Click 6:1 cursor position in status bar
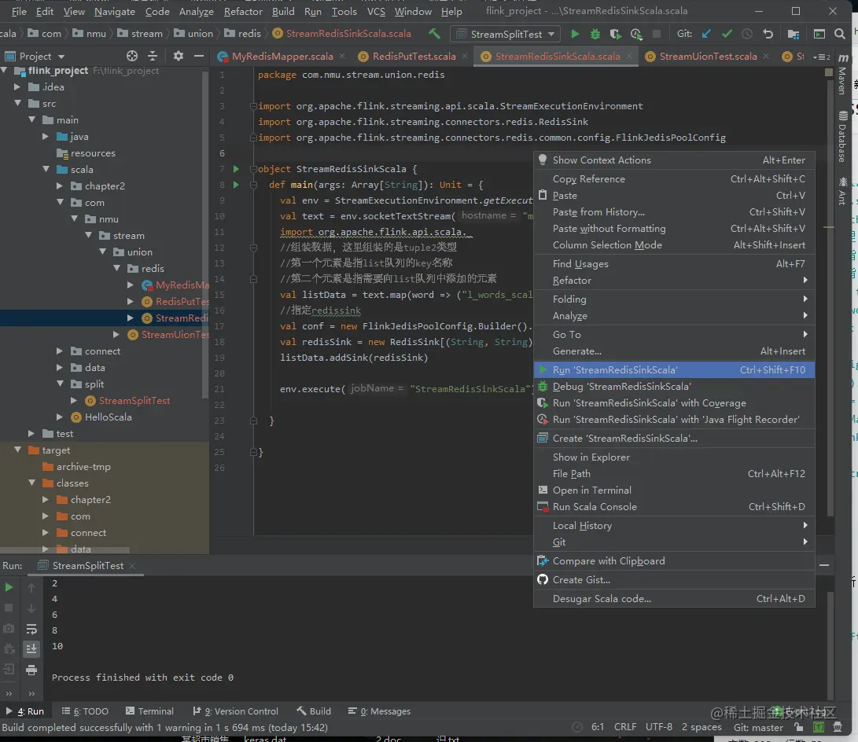This screenshot has height=742, width=858. click(598, 727)
